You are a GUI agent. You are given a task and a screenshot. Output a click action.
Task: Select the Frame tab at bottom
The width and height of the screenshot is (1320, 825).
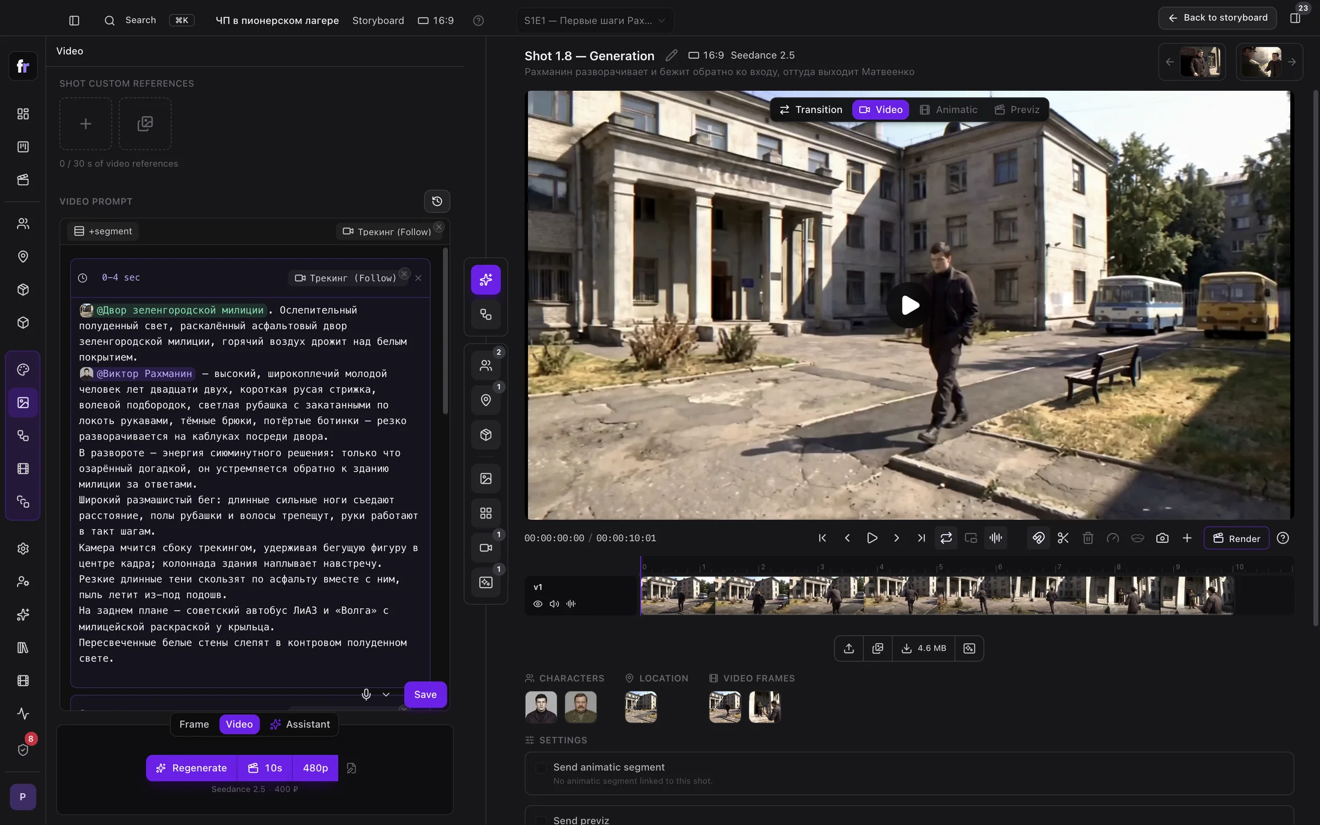(194, 724)
